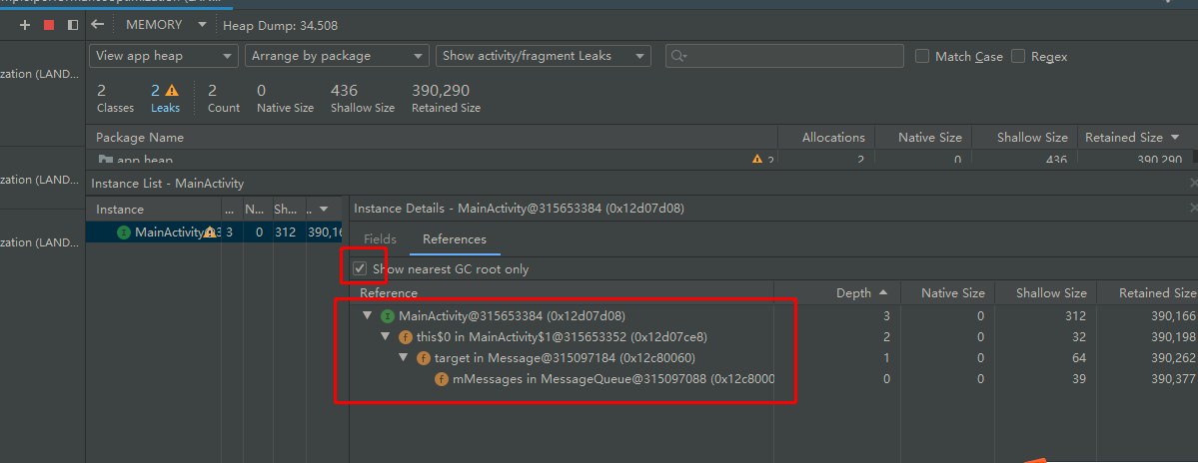Click the field icon beside target in Message
Image resolution: width=1198 pixels, height=463 pixels.
pyautogui.click(x=424, y=358)
